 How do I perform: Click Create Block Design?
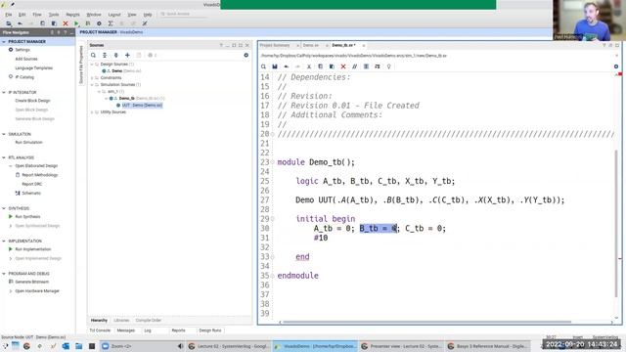pos(32,101)
